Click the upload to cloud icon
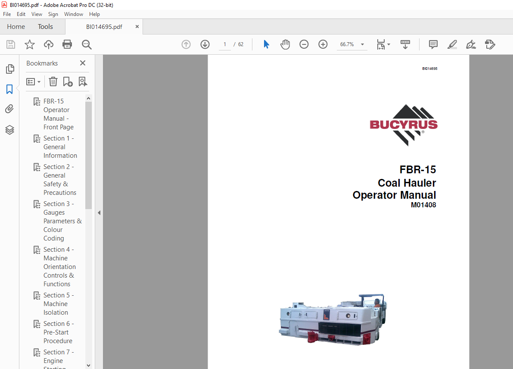This screenshot has width=513, height=369. tap(48, 44)
